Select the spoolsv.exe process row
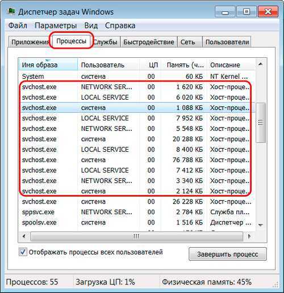The width and height of the screenshot is (284, 293). tap(136, 222)
